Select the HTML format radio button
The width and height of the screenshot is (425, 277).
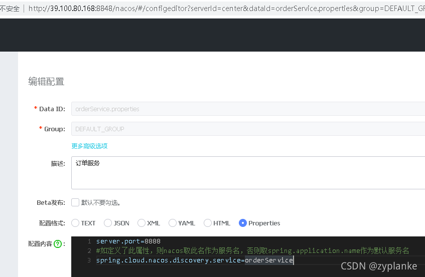208,223
